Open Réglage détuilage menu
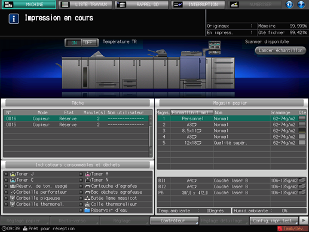 click(x=224, y=221)
